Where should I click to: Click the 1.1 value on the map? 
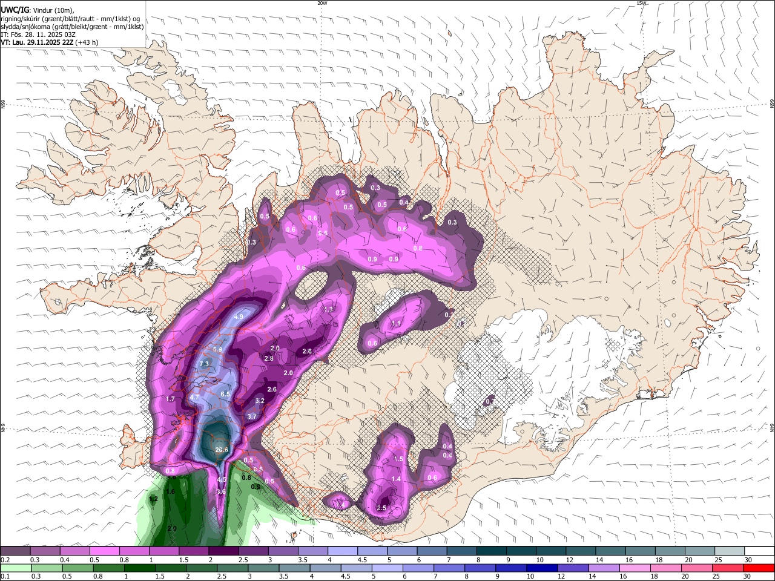click(396, 324)
